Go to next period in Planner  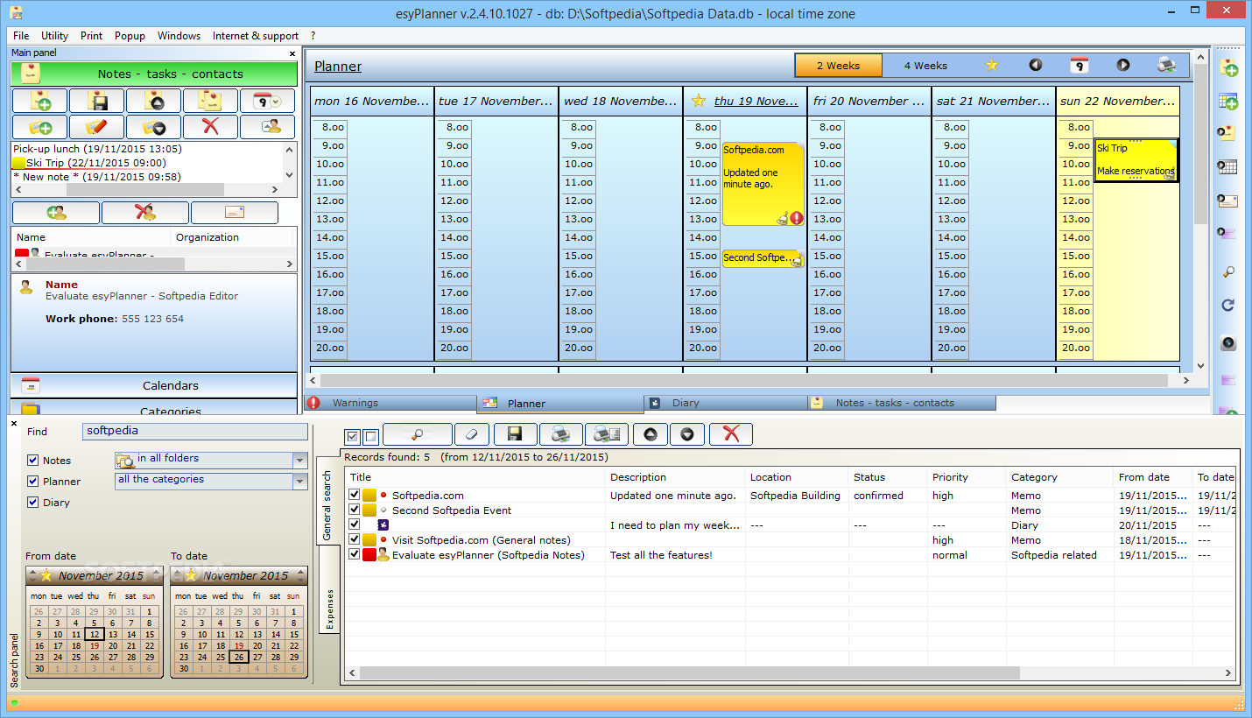tap(1122, 65)
